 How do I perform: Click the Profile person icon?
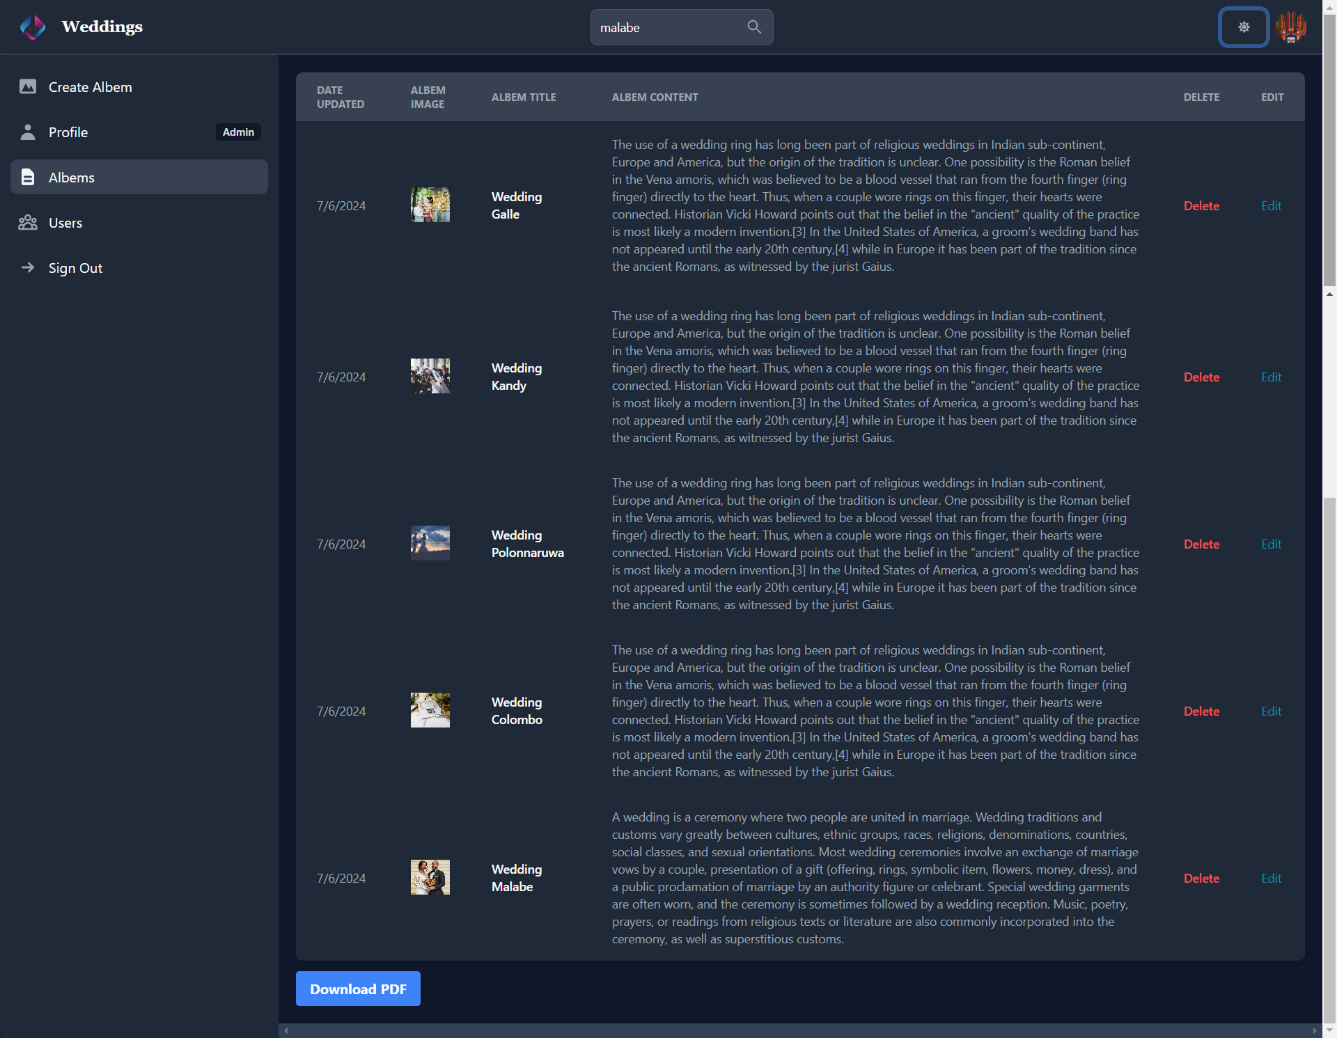(28, 132)
